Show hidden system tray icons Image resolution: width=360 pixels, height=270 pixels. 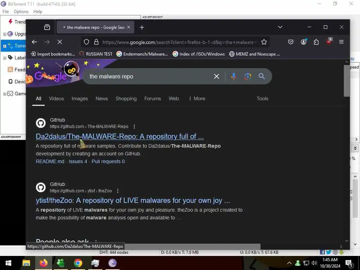click(289, 263)
